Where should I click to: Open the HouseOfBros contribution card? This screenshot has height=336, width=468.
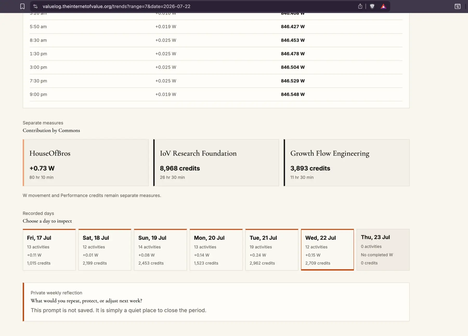[86, 163]
